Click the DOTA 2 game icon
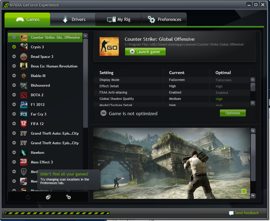The width and height of the screenshot is (270, 221). [x=24, y=95]
